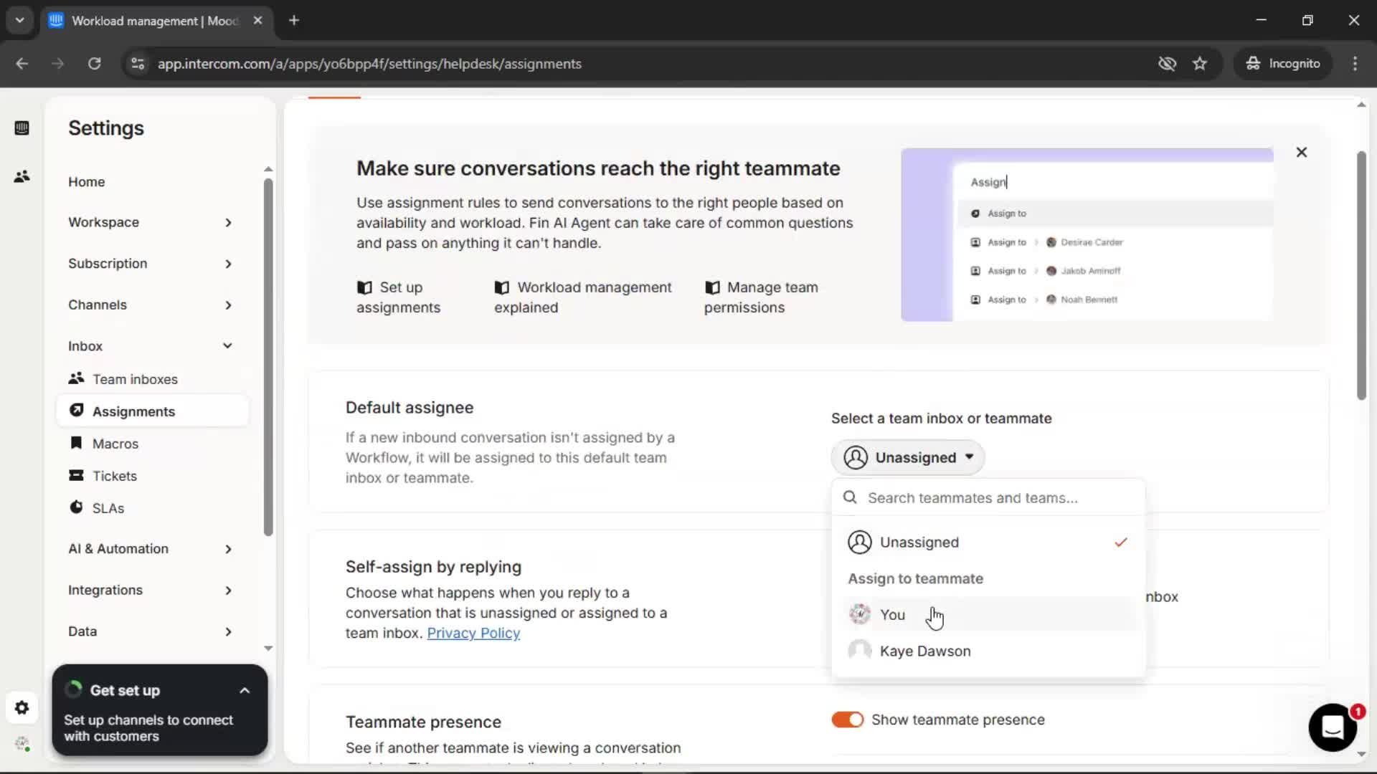This screenshot has width=1377, height=774.
Task: Open the Intercom messenger chat bubble
Action: pos(1333,727)
